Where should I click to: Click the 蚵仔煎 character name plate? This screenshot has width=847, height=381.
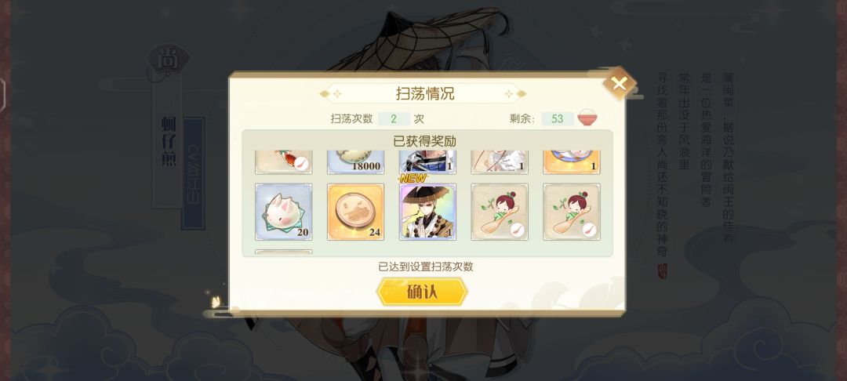coord(168,141)
